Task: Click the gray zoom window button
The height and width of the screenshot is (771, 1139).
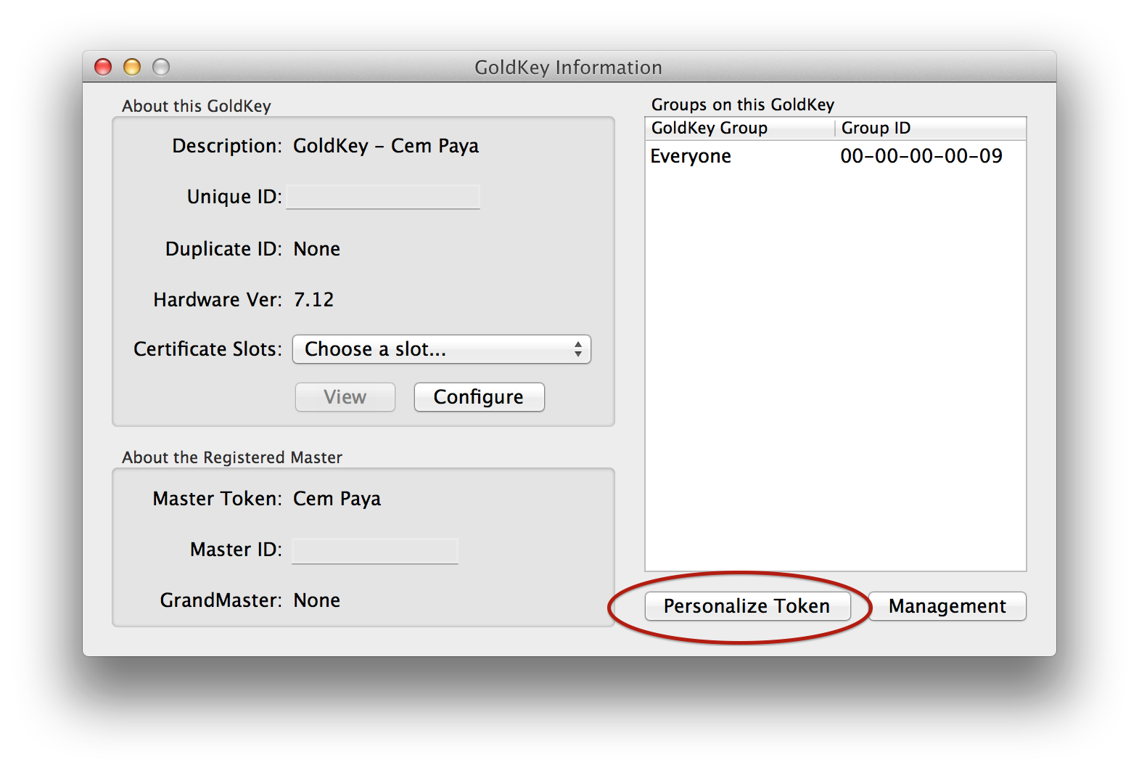Action: [161, 68]
